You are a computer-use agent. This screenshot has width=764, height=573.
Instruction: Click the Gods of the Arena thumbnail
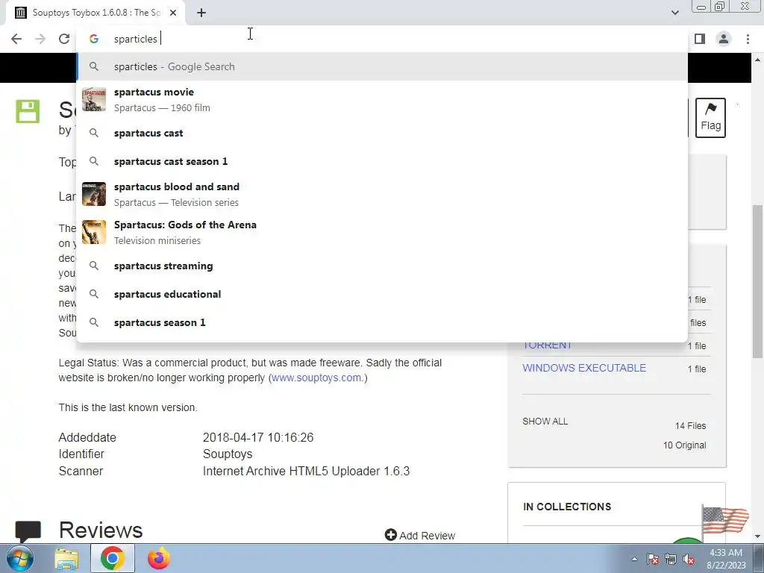coord(93,232)
